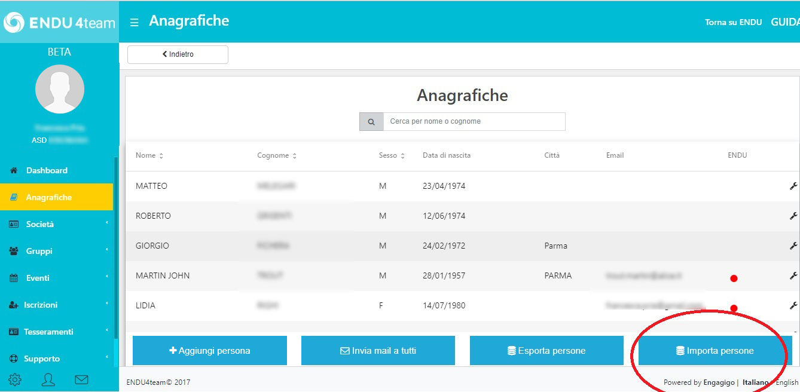Edit MARTIN JOHN row with wrench icon
This screenshot has width=800, height=392.
793,275
